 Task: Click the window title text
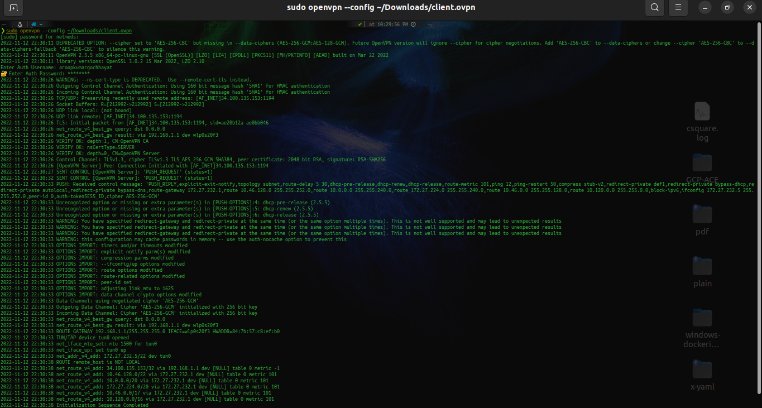381,8
